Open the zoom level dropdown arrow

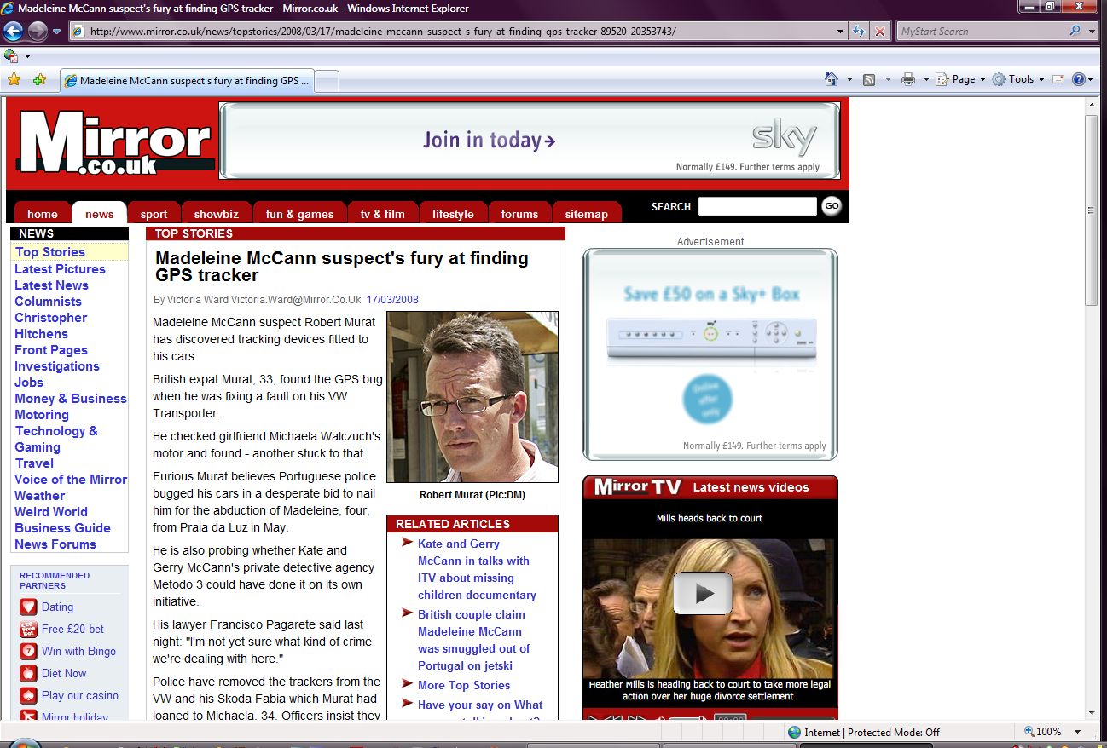pyautogui.click(x=1078, y=732)
